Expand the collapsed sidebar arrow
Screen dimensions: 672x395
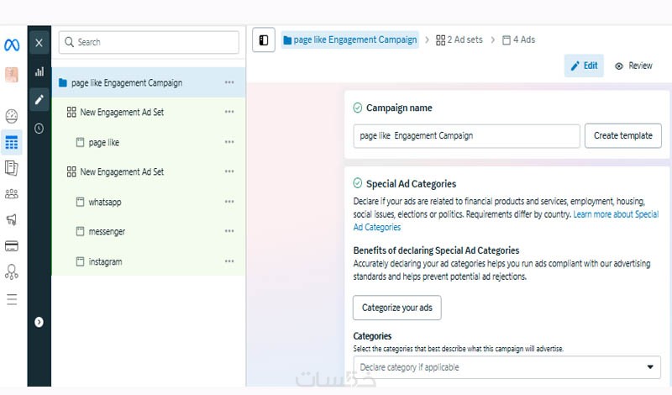pos(39,322)
